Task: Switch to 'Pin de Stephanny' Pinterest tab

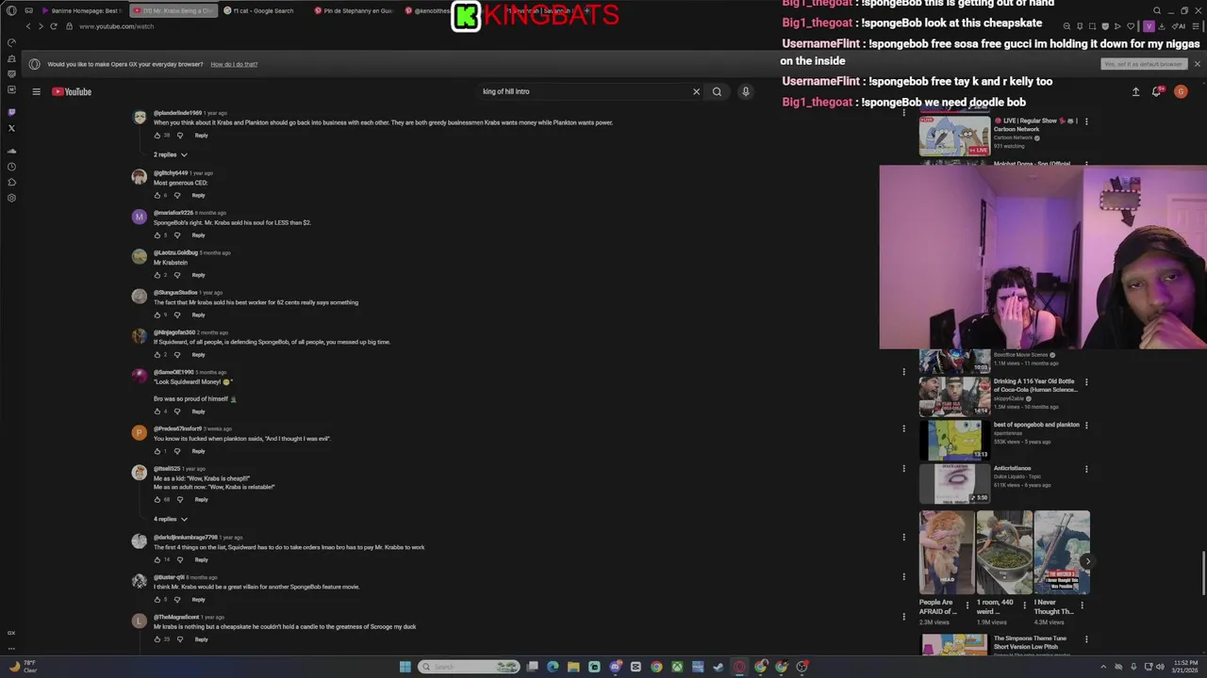Action: point(354,10)
